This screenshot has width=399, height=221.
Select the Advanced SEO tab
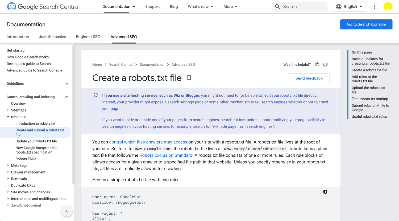coord(124,37)
